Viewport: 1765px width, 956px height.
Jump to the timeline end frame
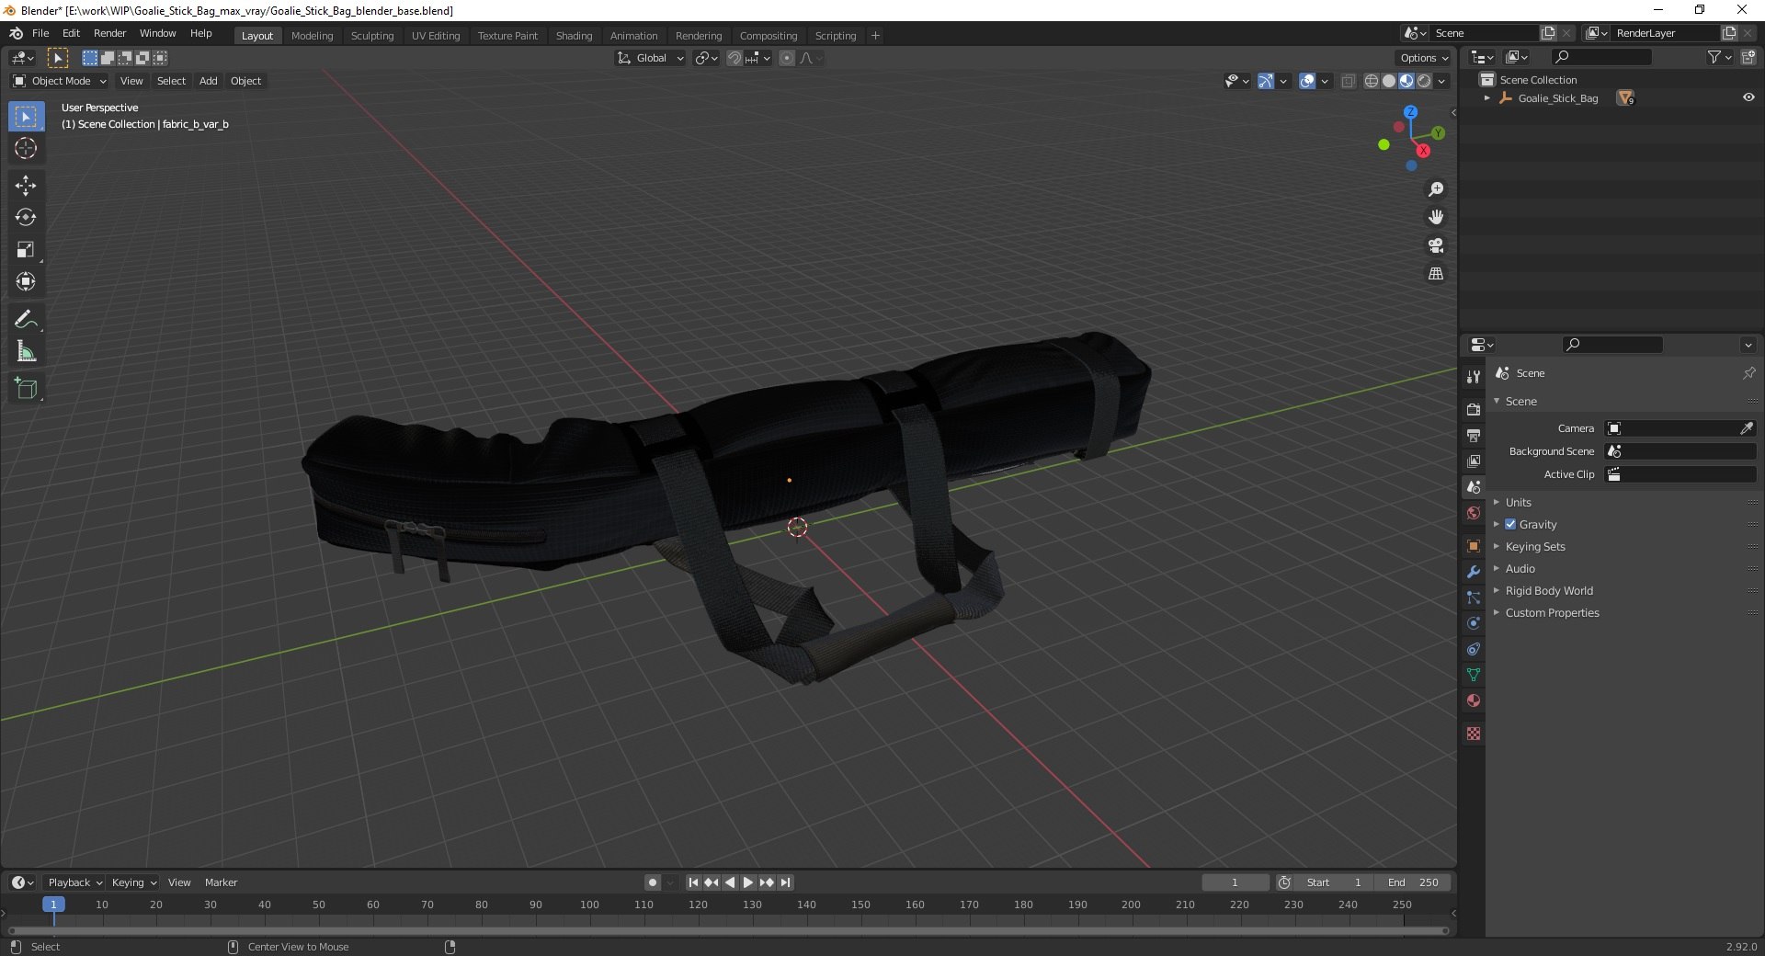786,882
